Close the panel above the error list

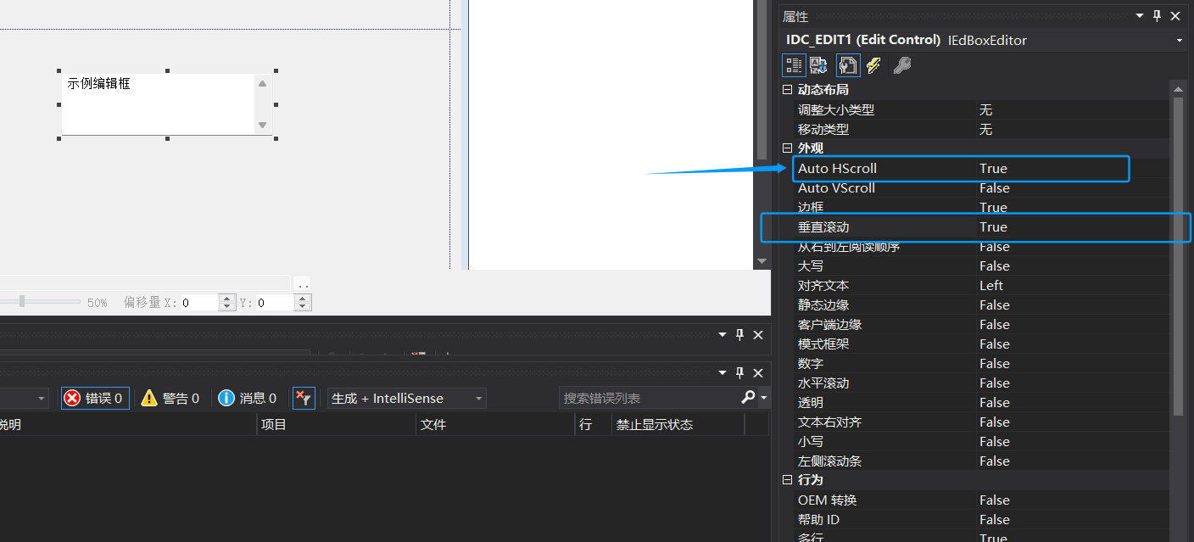[758, 335]
